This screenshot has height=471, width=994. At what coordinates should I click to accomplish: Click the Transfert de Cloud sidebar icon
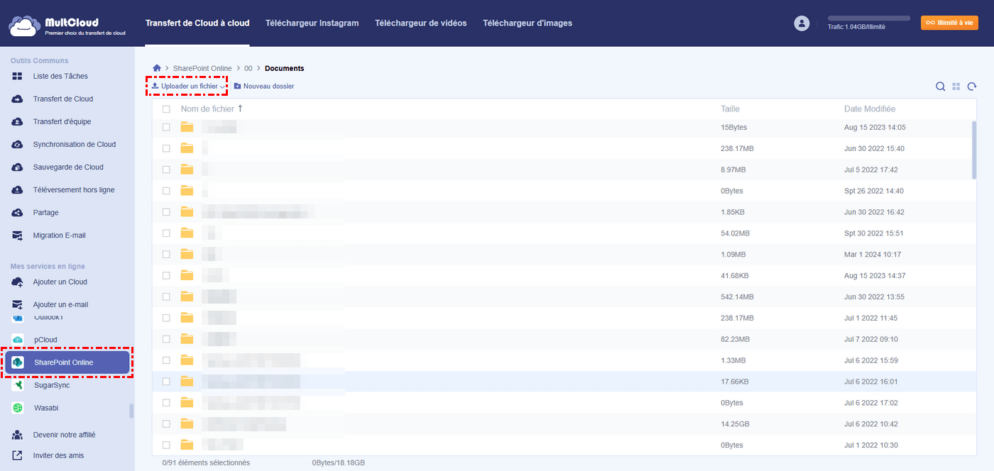tap(18, 99)
